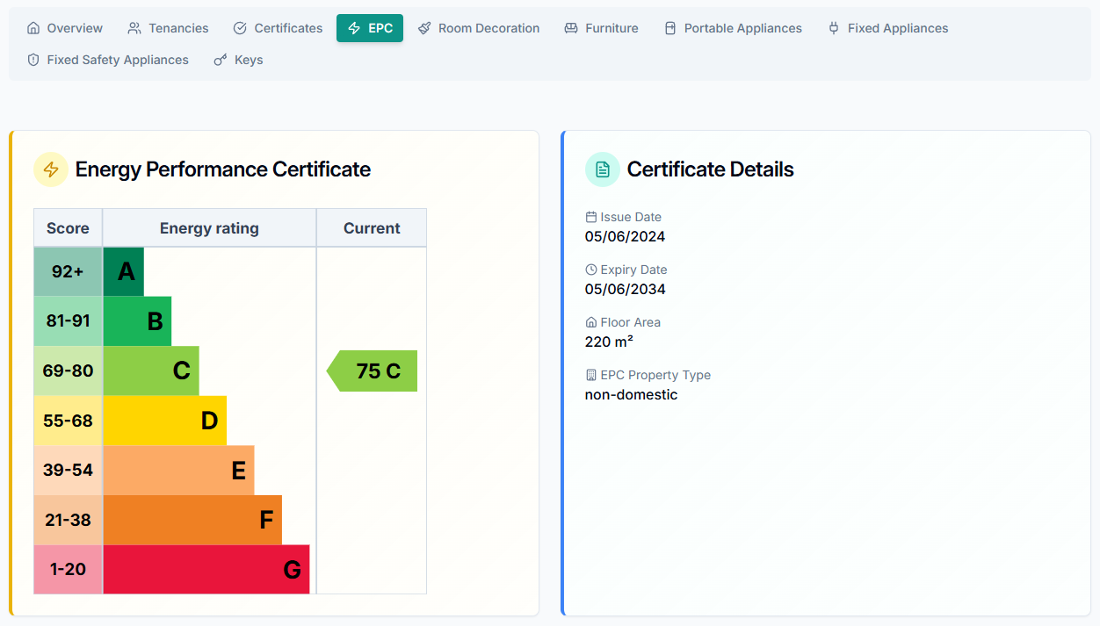Click the lightning bolt icon on the EPC tab
The image size is (1100, 626).
tap(355, 27)
